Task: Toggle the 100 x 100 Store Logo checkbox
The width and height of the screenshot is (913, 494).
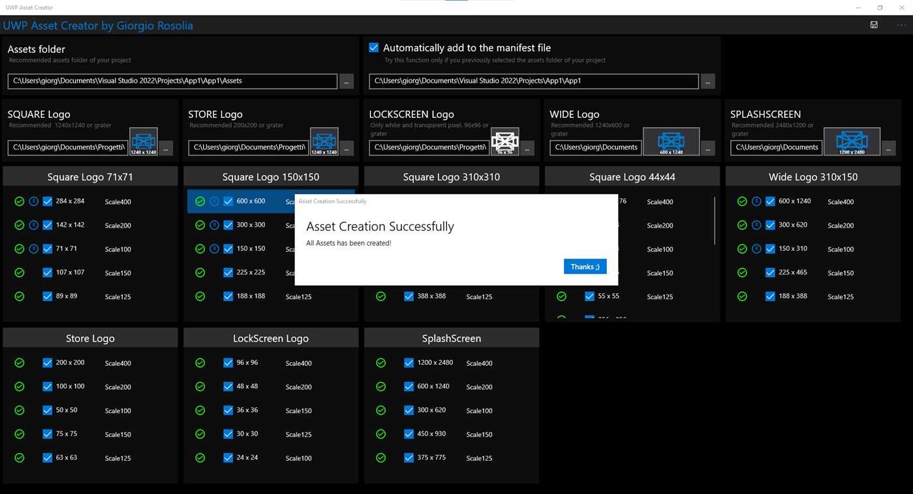Action: tap(48, 386)
